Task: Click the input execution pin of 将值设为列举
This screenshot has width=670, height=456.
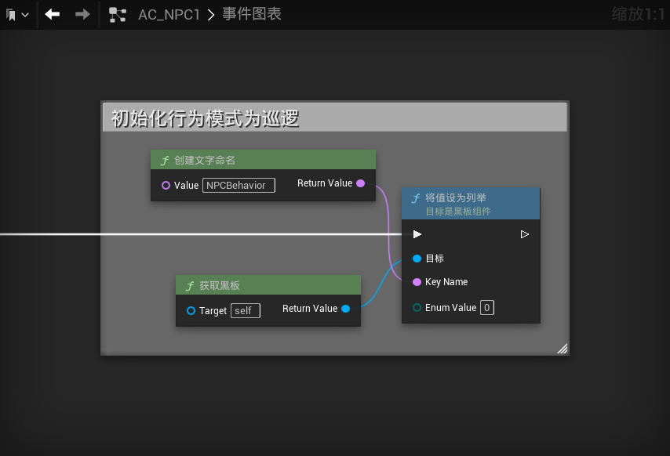Action: coord(417,234)
